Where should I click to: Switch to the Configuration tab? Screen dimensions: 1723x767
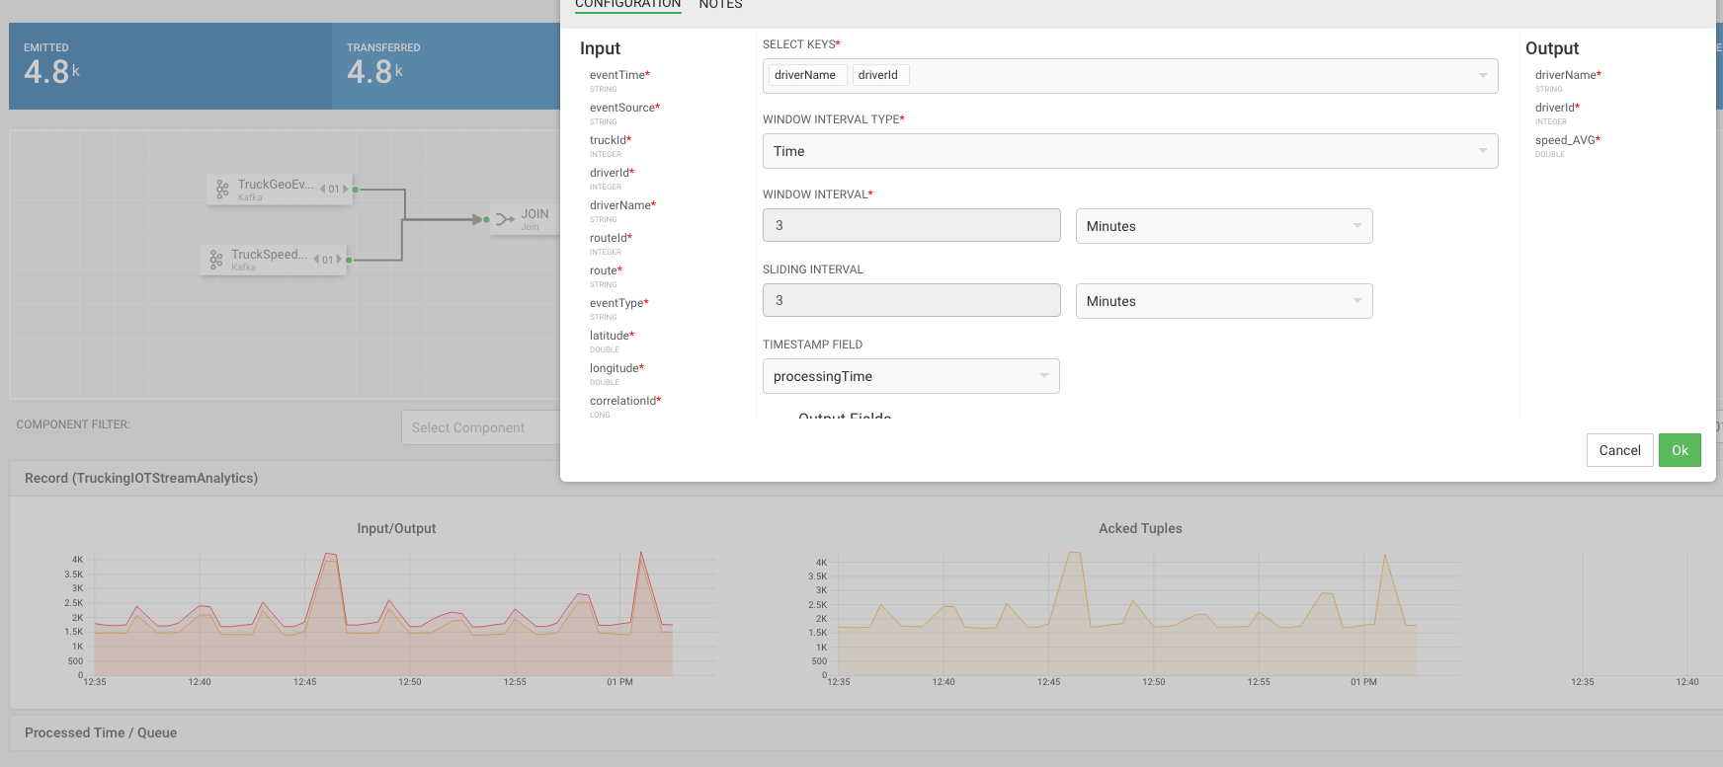[x=627, y=5]
